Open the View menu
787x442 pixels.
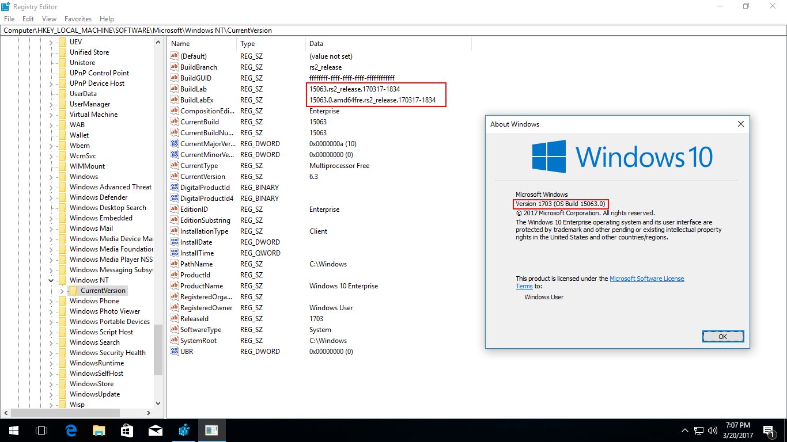(x=50, y=19)
